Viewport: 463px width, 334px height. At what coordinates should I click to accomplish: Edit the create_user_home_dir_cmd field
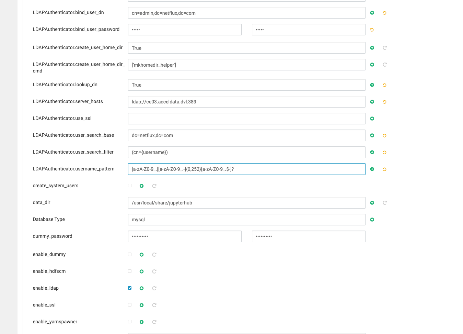[x=246, y=65]
